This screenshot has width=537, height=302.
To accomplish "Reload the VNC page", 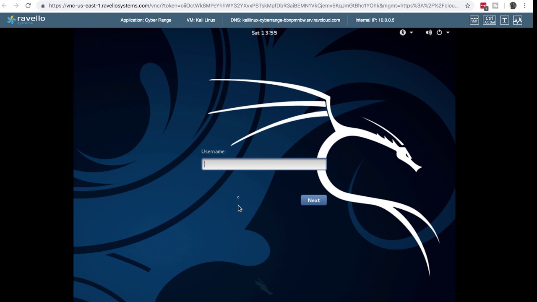I will (28, 6).
